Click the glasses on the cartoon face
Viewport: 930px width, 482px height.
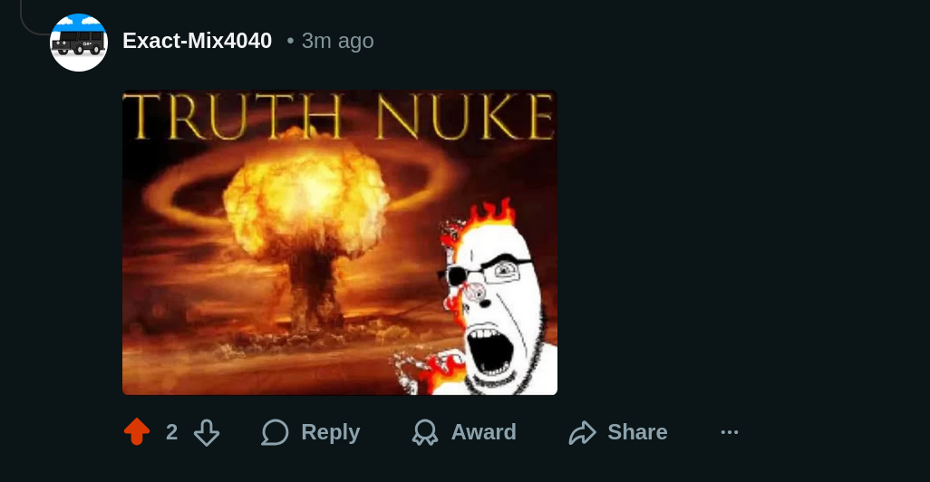(x=488, y=273)
